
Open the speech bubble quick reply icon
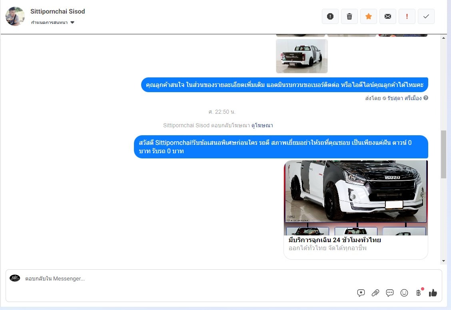click(x=390, y=293)
